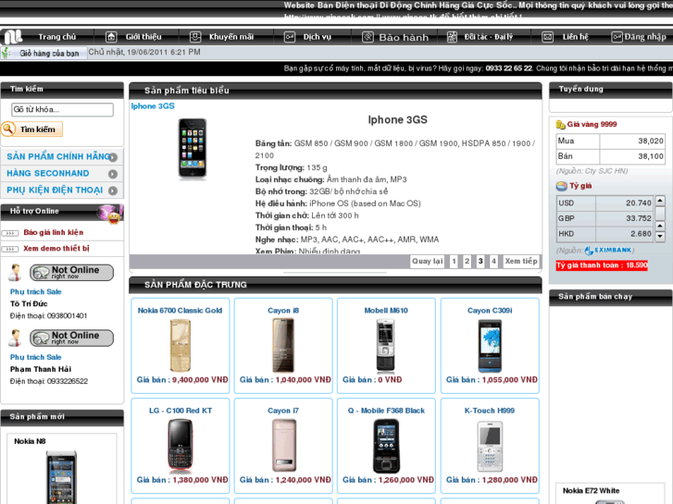Screen dimensions: 673x504
Task: Click the scroll up arrow in exchange rate table
Action: [x=660, y=201]
